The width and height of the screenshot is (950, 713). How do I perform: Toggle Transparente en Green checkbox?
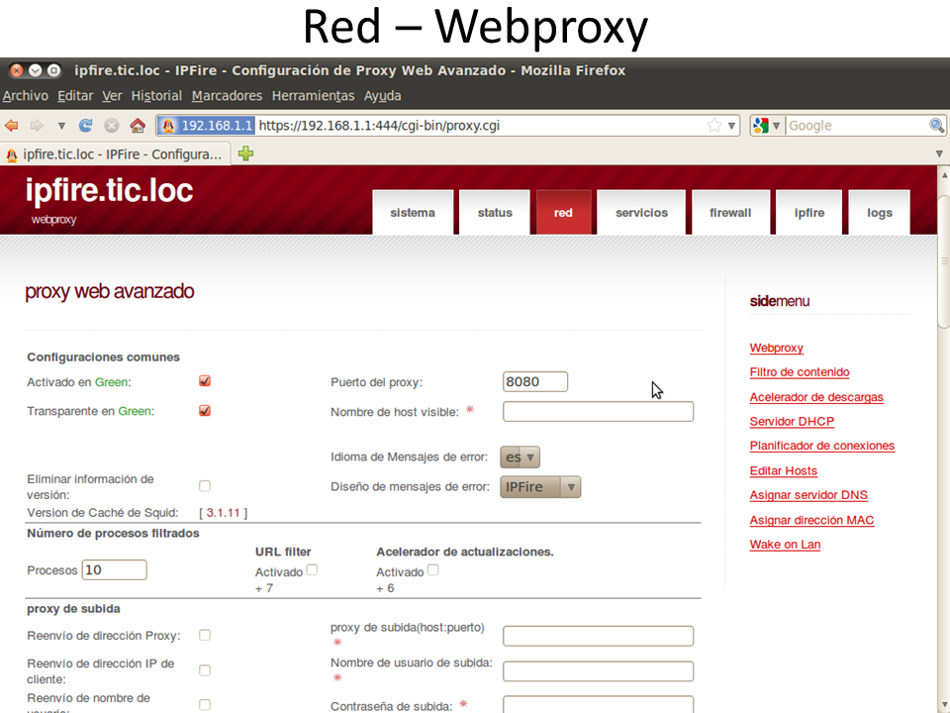(x=205, y=411)
